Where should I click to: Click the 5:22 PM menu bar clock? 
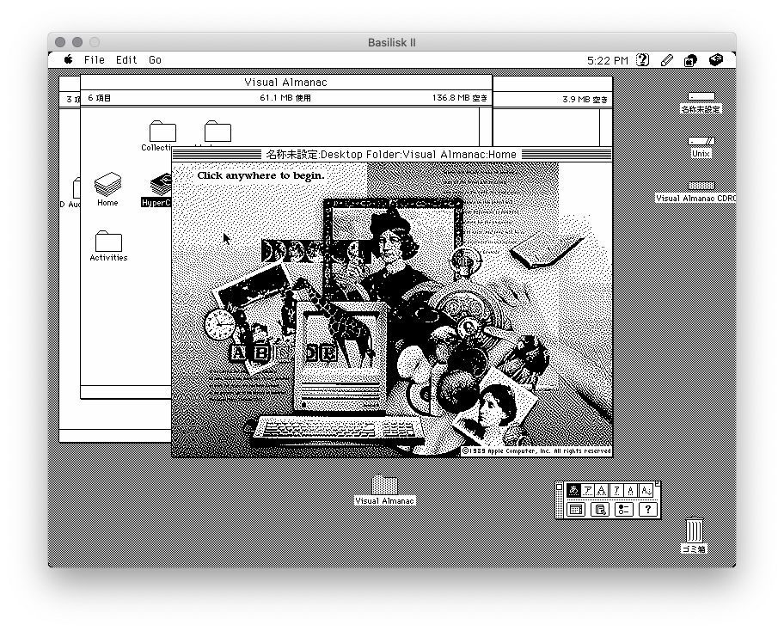tap(608, 60)
